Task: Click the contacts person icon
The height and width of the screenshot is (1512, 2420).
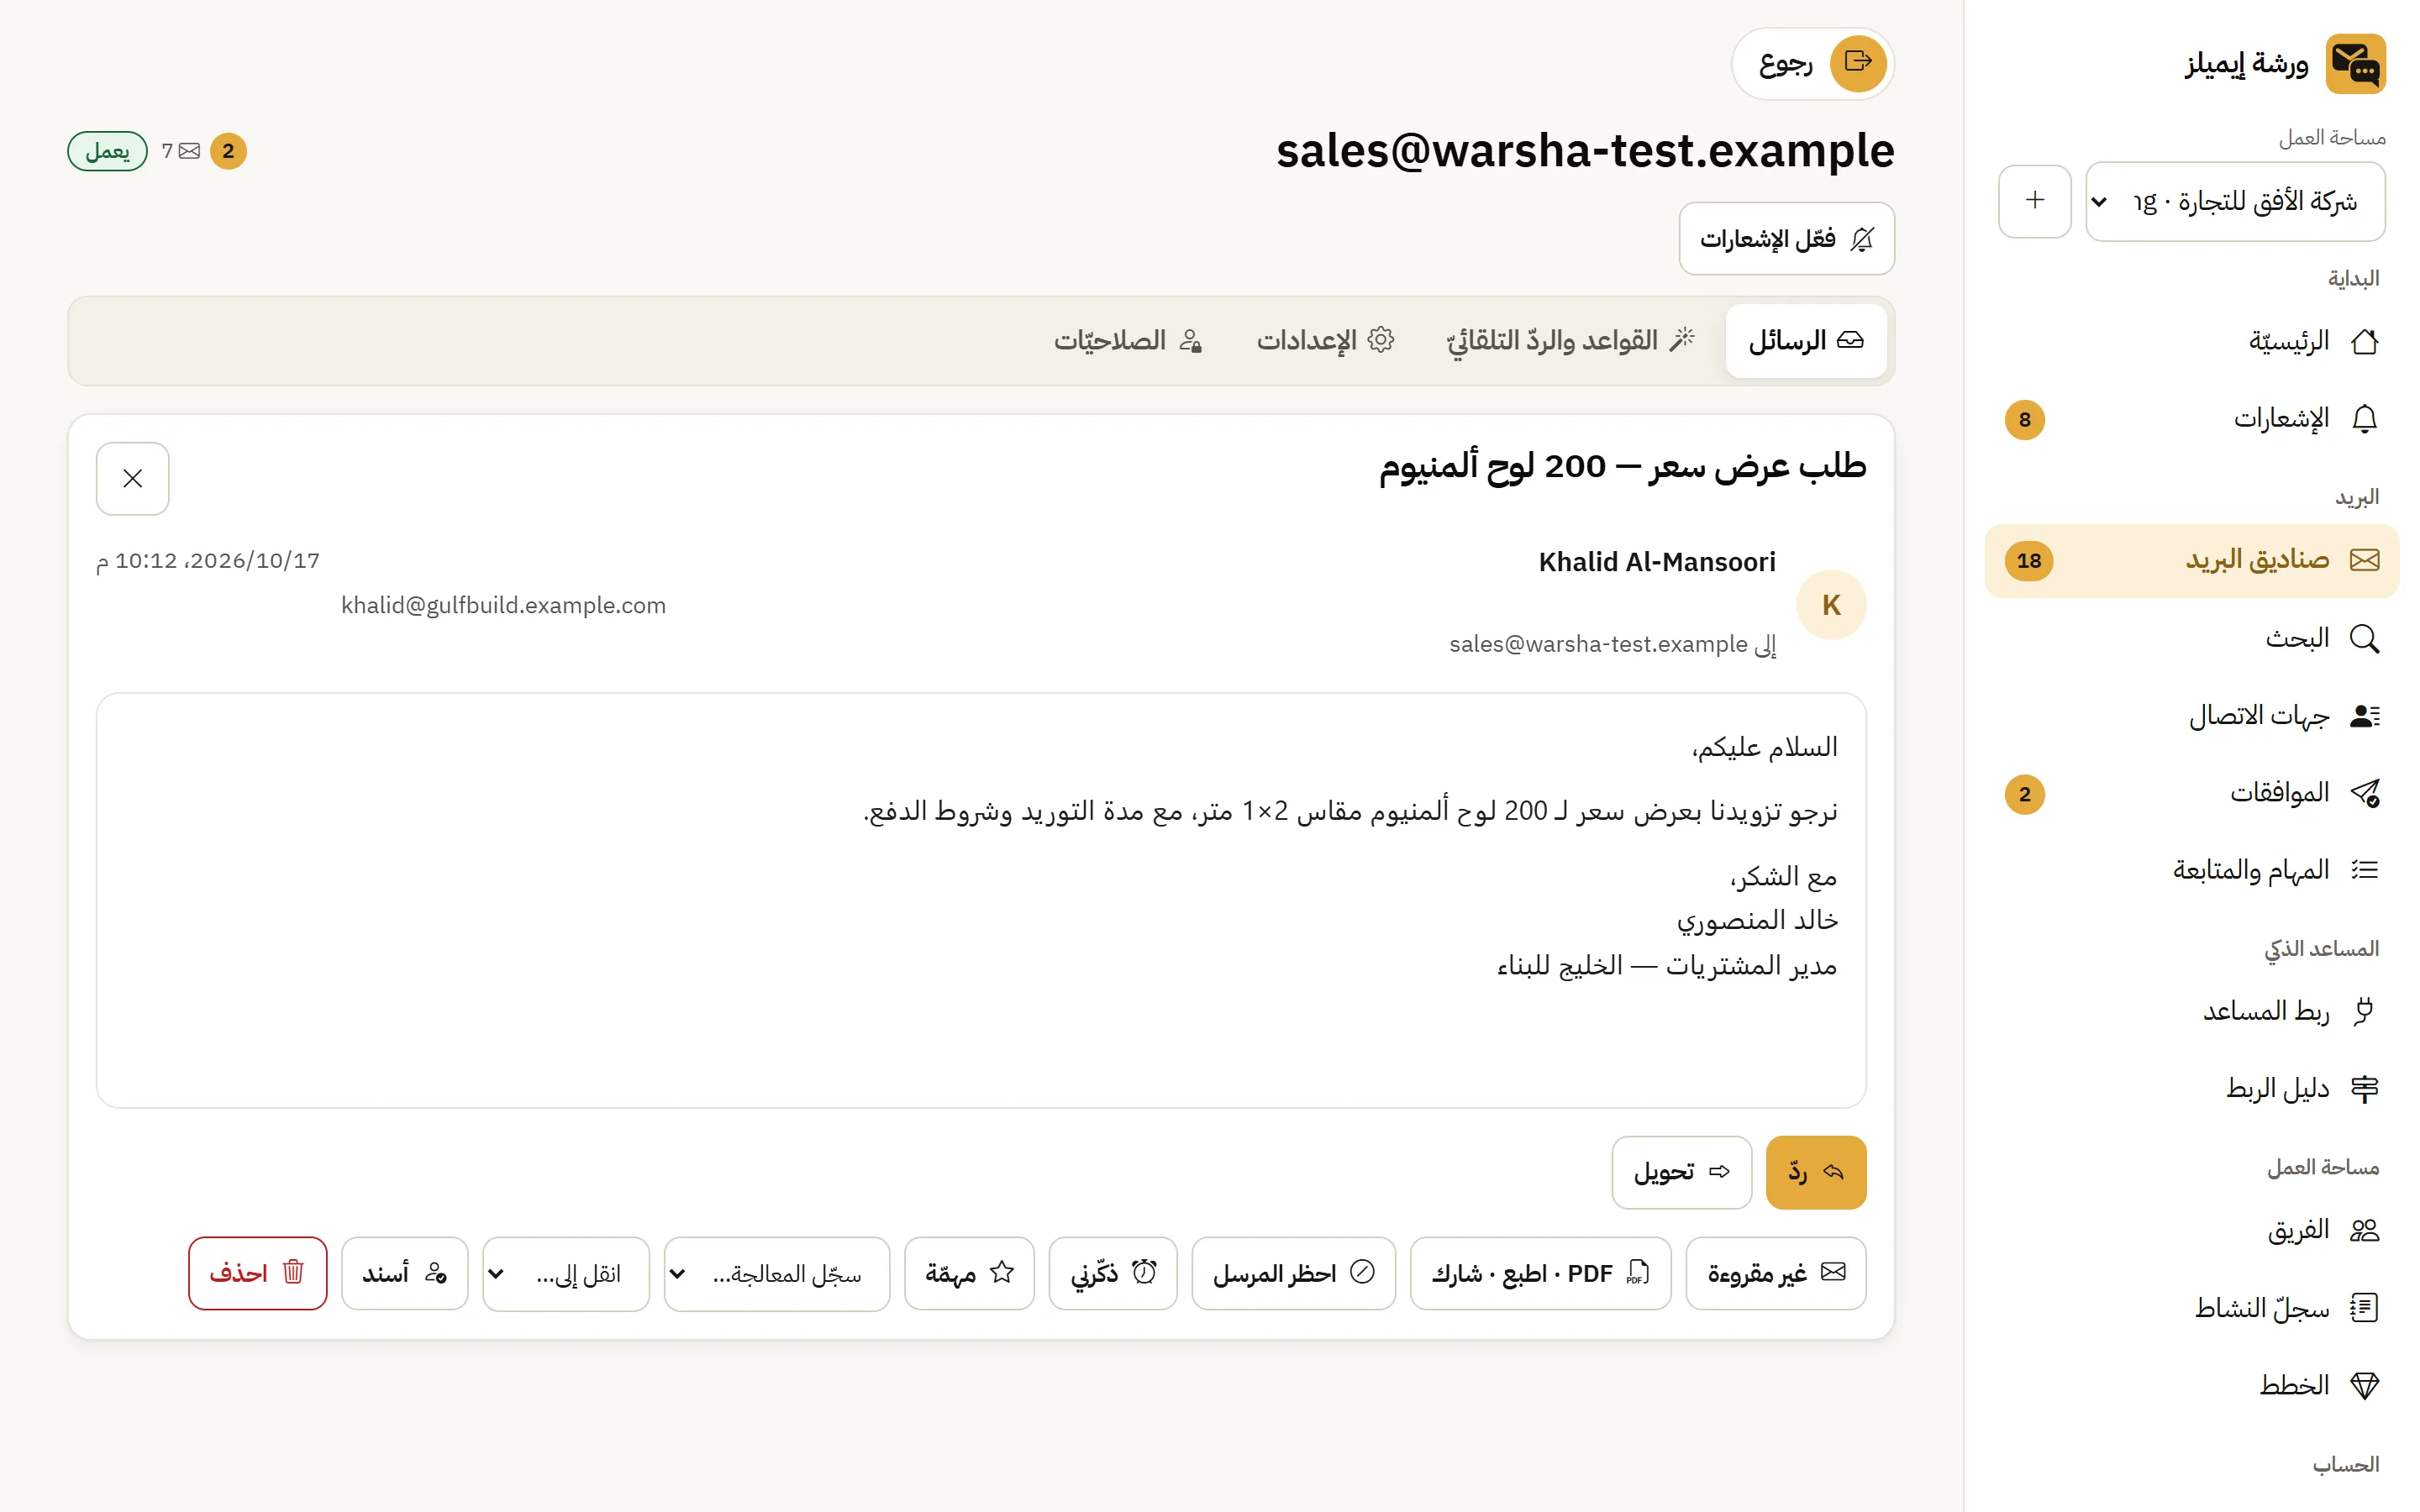Action: pyautogui.click(x=2364, y=716)
